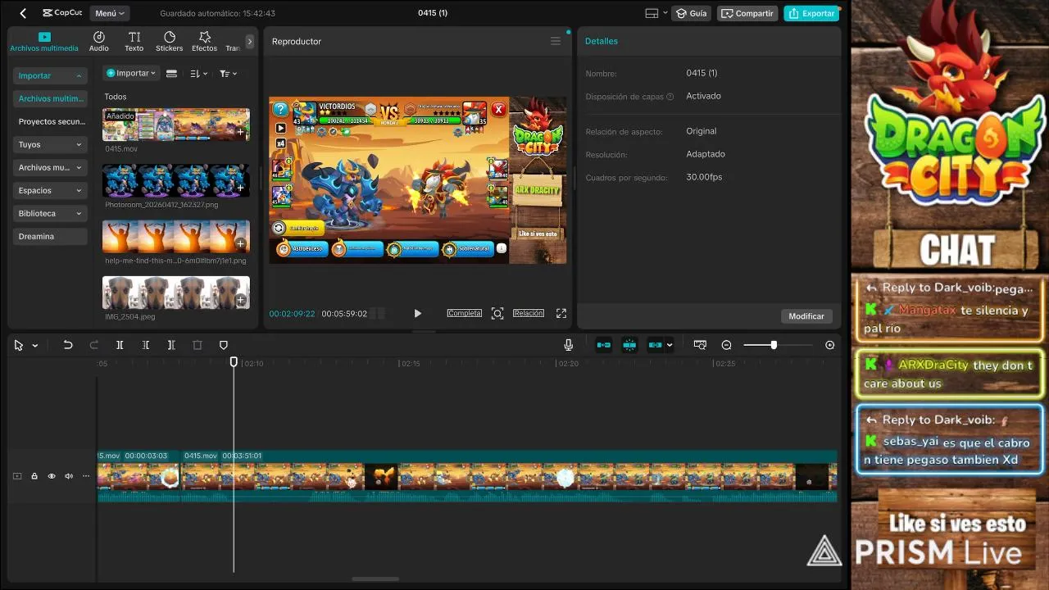Open the linkage options dropdown arrow
This screenshot has height=590, width=1049.
pyautogui.click(x=669, y=345)
